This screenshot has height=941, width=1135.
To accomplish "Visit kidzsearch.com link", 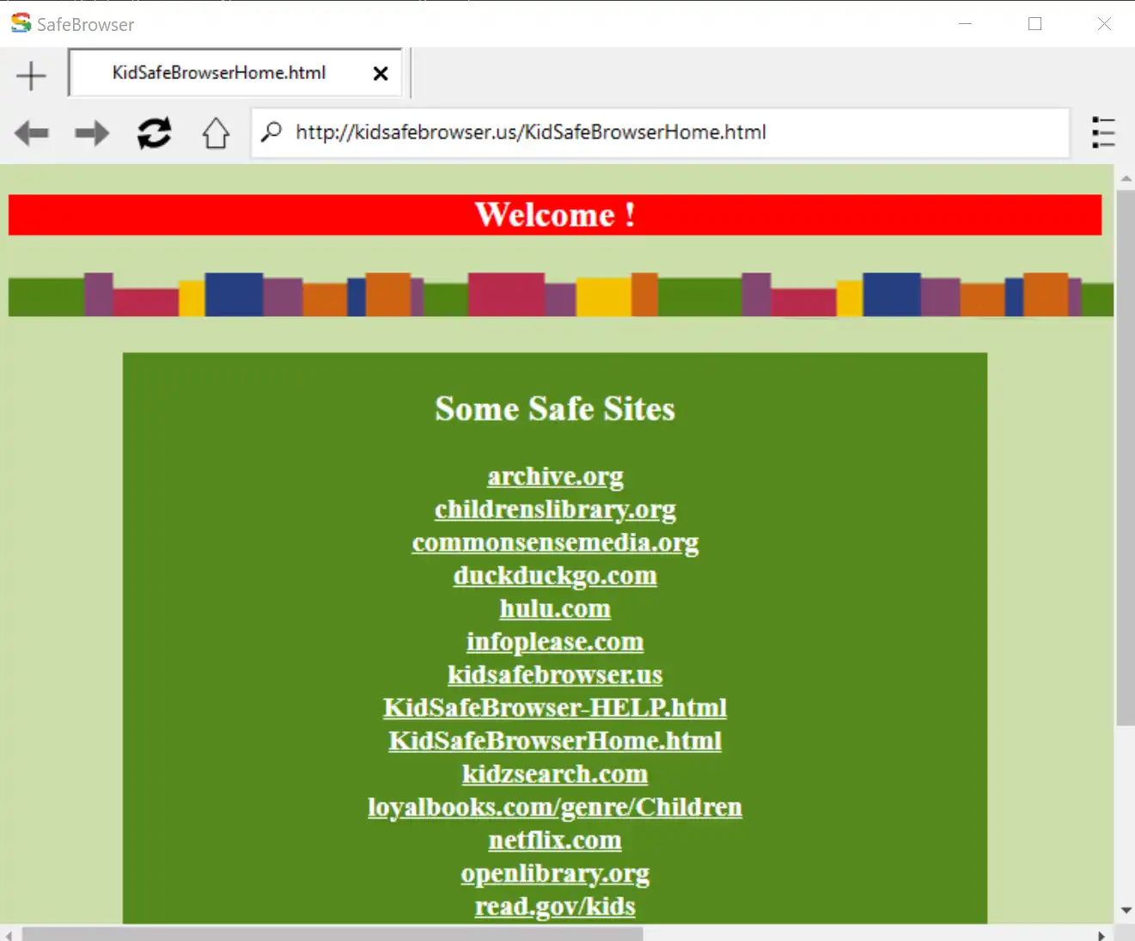I will pos(555,773).
